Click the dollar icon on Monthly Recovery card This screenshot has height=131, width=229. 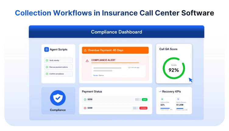[x=178, y=99]
